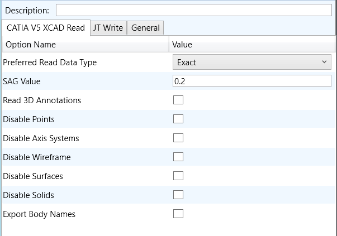Click the Disable Surfaces label

click(33, 176)
